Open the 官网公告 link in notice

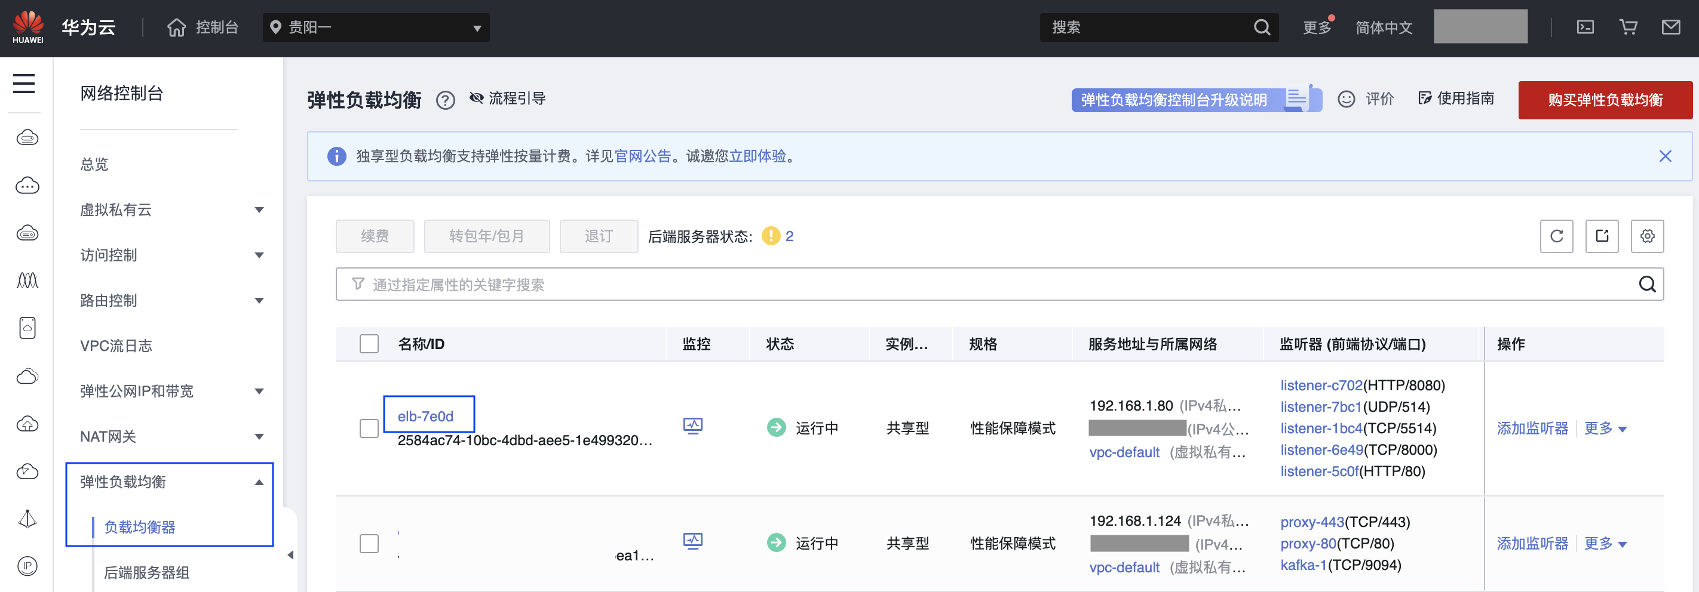642,156
